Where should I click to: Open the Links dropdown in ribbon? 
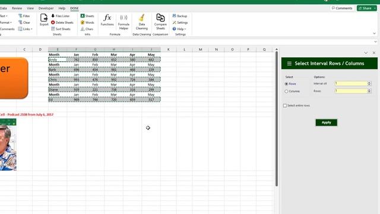pyautogui.click(x=25, y=29)
